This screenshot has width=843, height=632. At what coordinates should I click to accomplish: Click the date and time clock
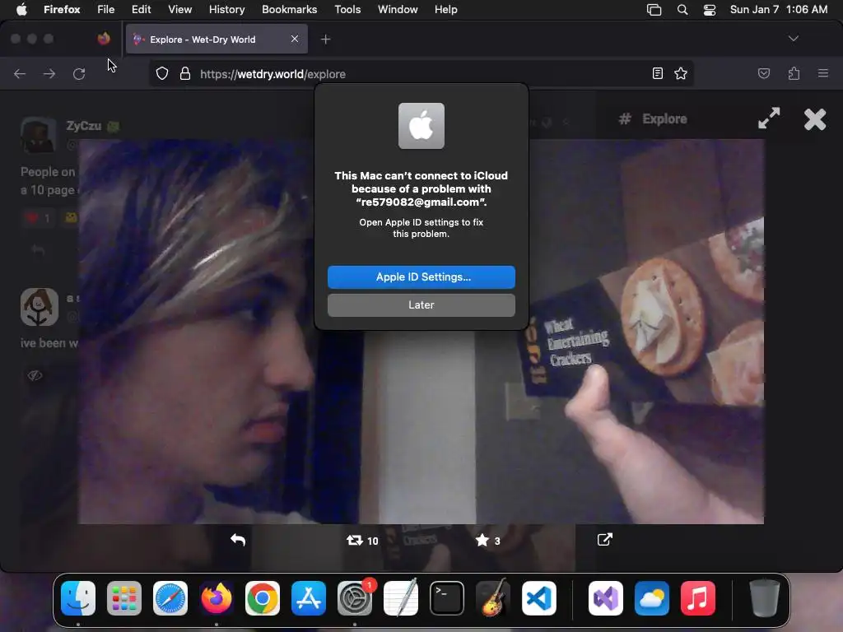pos(779,9)
